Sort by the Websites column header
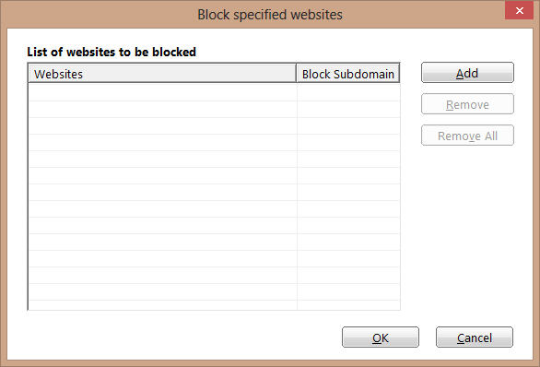Screen dimensions: 540x367 tap(162, 74)
